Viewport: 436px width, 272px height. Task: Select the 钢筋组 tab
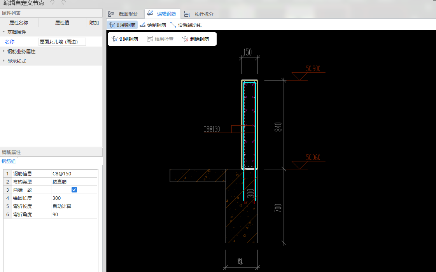click(9, 161)
